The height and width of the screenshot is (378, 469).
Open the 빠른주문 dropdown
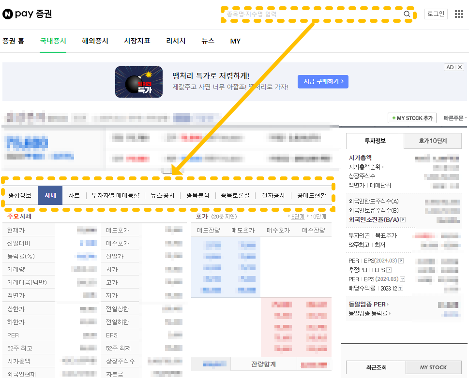pos(455,118)
